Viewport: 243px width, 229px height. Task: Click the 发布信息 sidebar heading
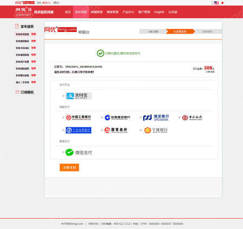pos(27,27)
